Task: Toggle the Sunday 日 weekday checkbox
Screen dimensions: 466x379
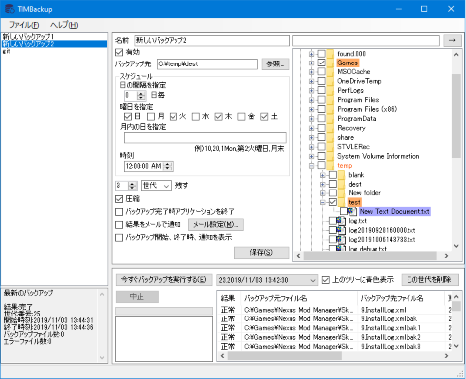Action: (x=128, y=117)
